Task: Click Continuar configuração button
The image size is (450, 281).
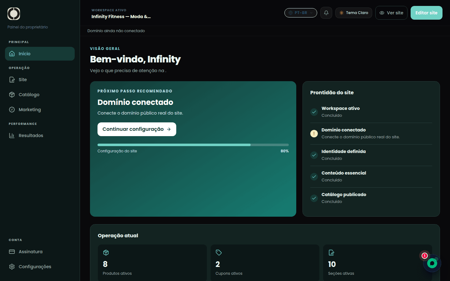Action: (x=137, y=129)
